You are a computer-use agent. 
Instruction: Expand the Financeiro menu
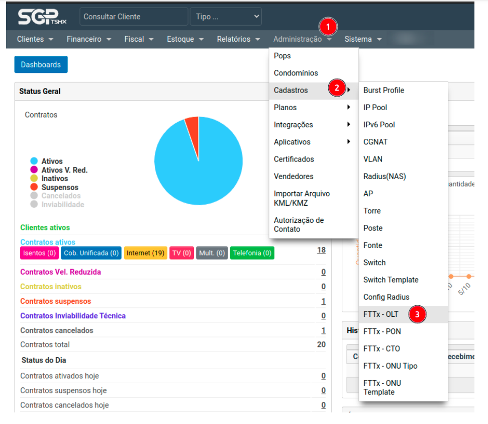pyautogui.click(x=88, y=39)
